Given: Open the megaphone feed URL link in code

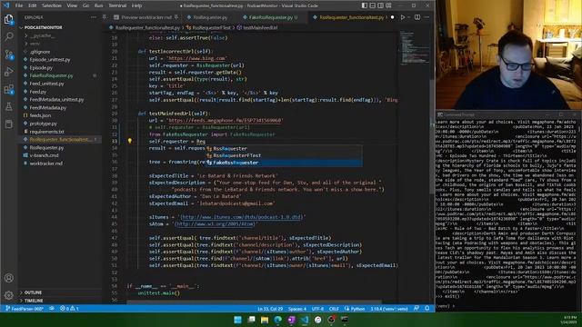Looking at the screenshot, I should (x=226, y=121).
